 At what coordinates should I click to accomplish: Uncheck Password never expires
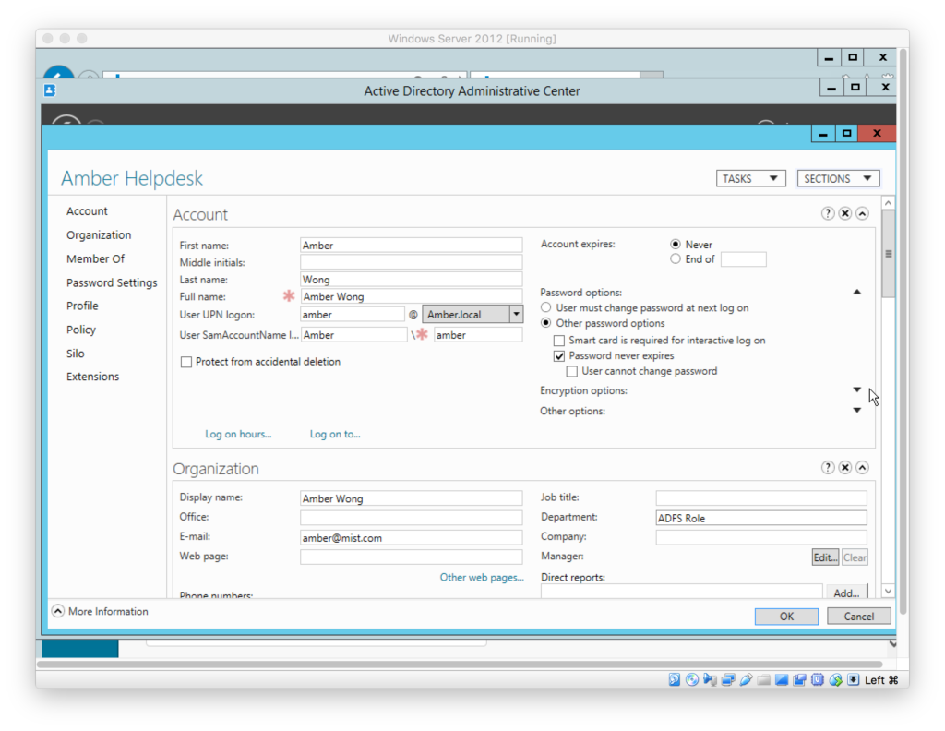pyautogui.click(x=559, y=355)
